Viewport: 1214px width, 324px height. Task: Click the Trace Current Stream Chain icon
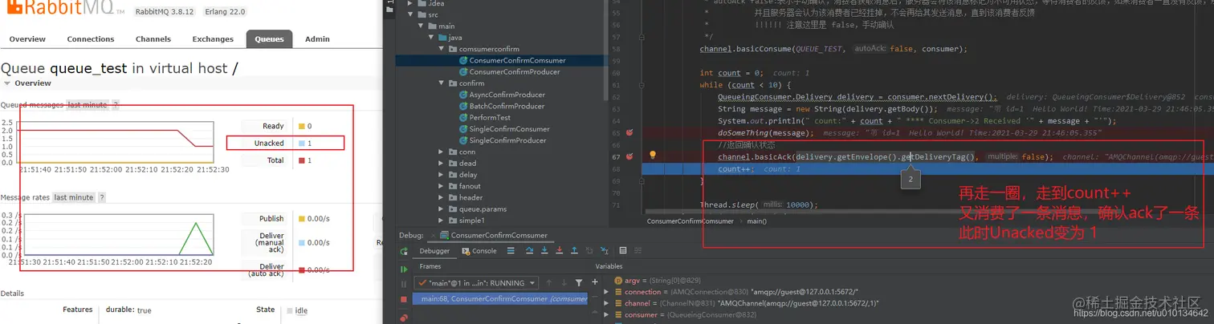(x=638, y=250)
